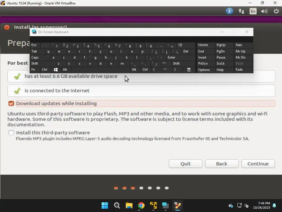This screenshot has width=282, height=212.
Task: Open the Windows Start menu
Action: click(105, 205)
